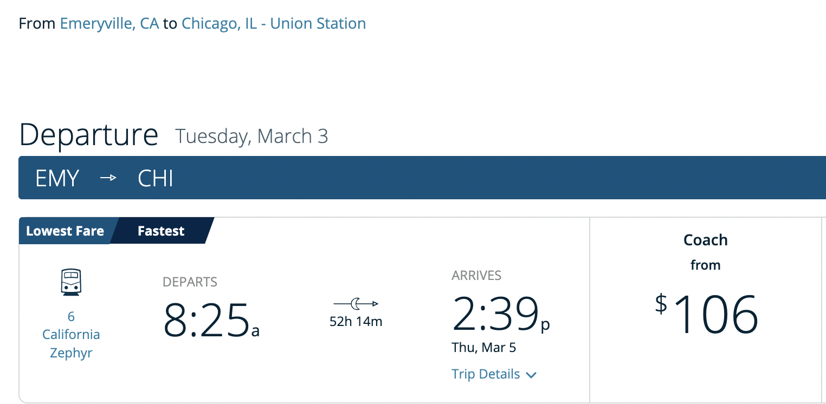Open the Trip Details link
Viewport: 826px width, 404px height.
486,374
